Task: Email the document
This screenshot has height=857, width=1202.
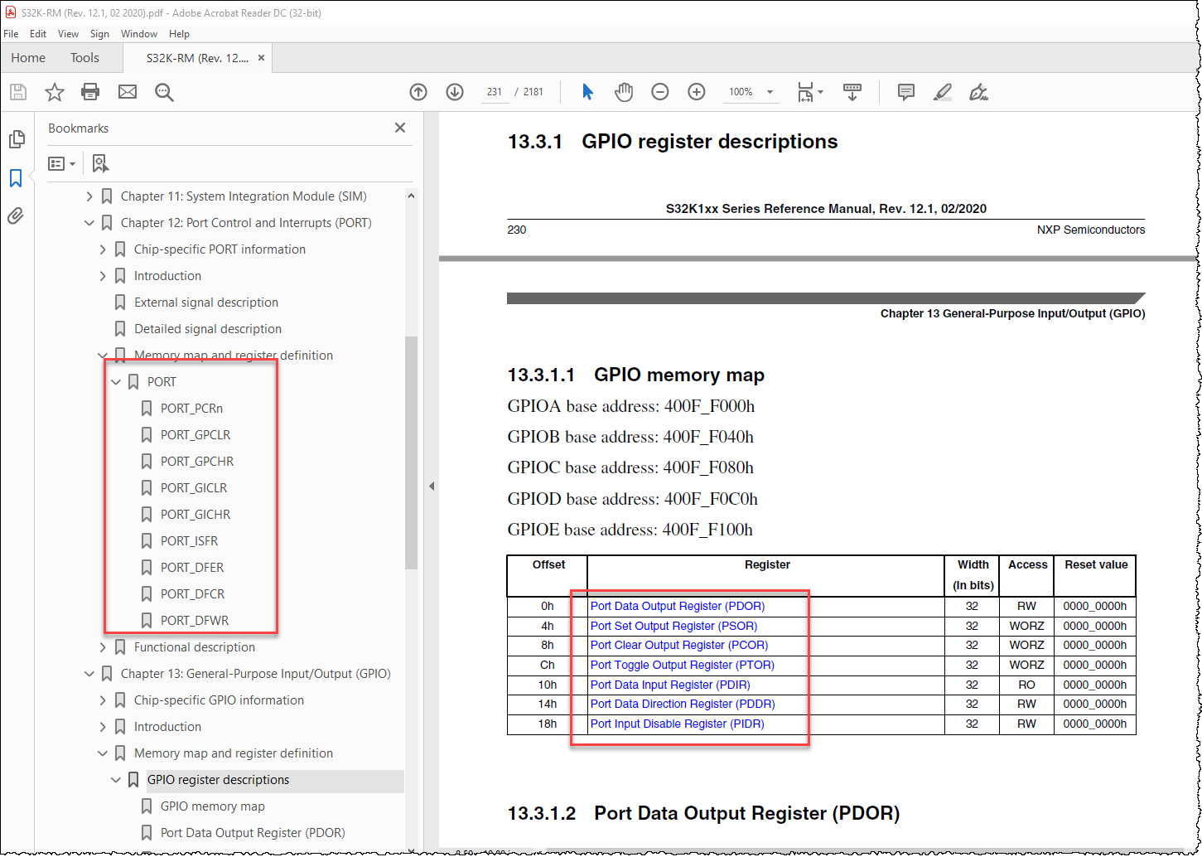Action: [x=127, y=92]
